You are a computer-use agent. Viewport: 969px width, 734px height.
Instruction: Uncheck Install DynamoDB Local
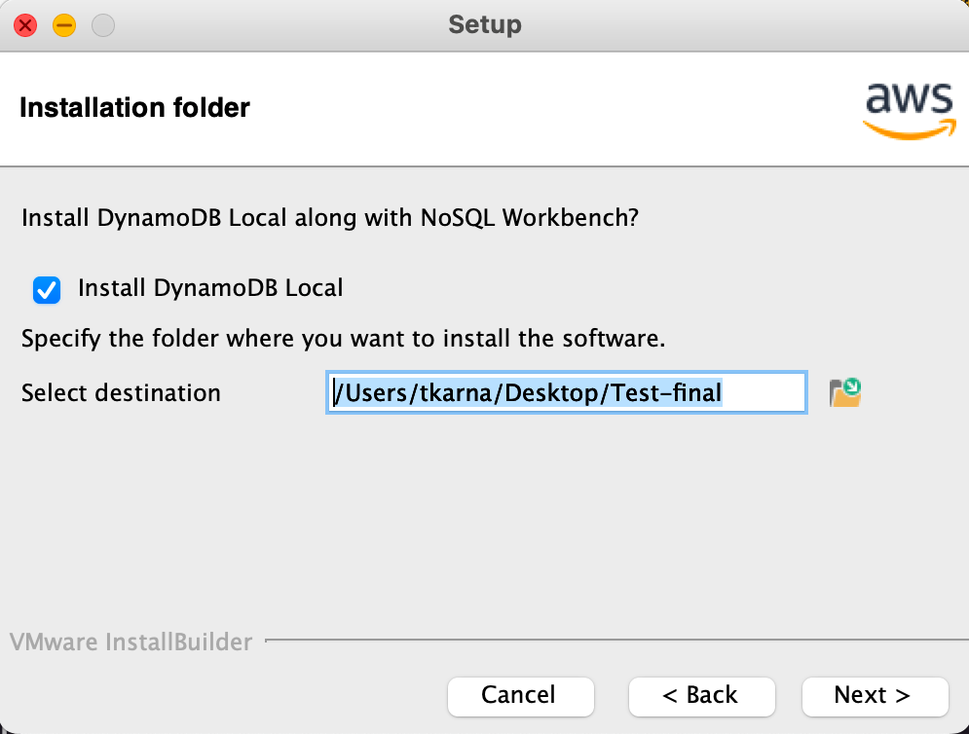(45, 288)
